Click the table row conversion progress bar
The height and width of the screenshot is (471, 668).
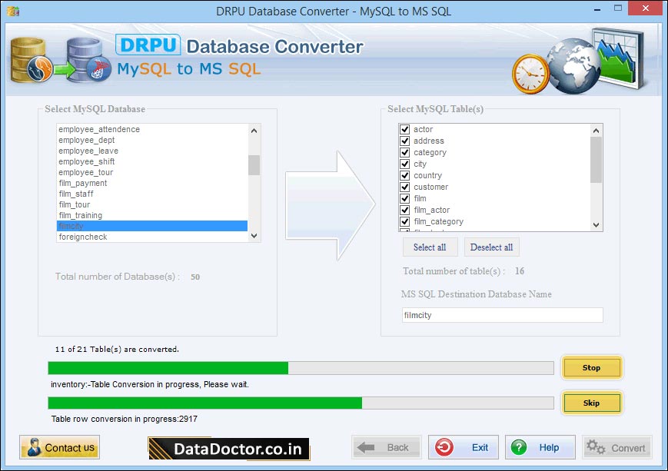301,402
